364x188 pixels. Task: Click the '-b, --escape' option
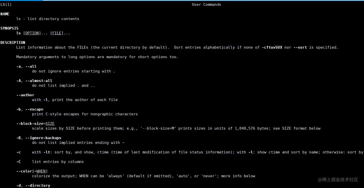coord(30,109)
